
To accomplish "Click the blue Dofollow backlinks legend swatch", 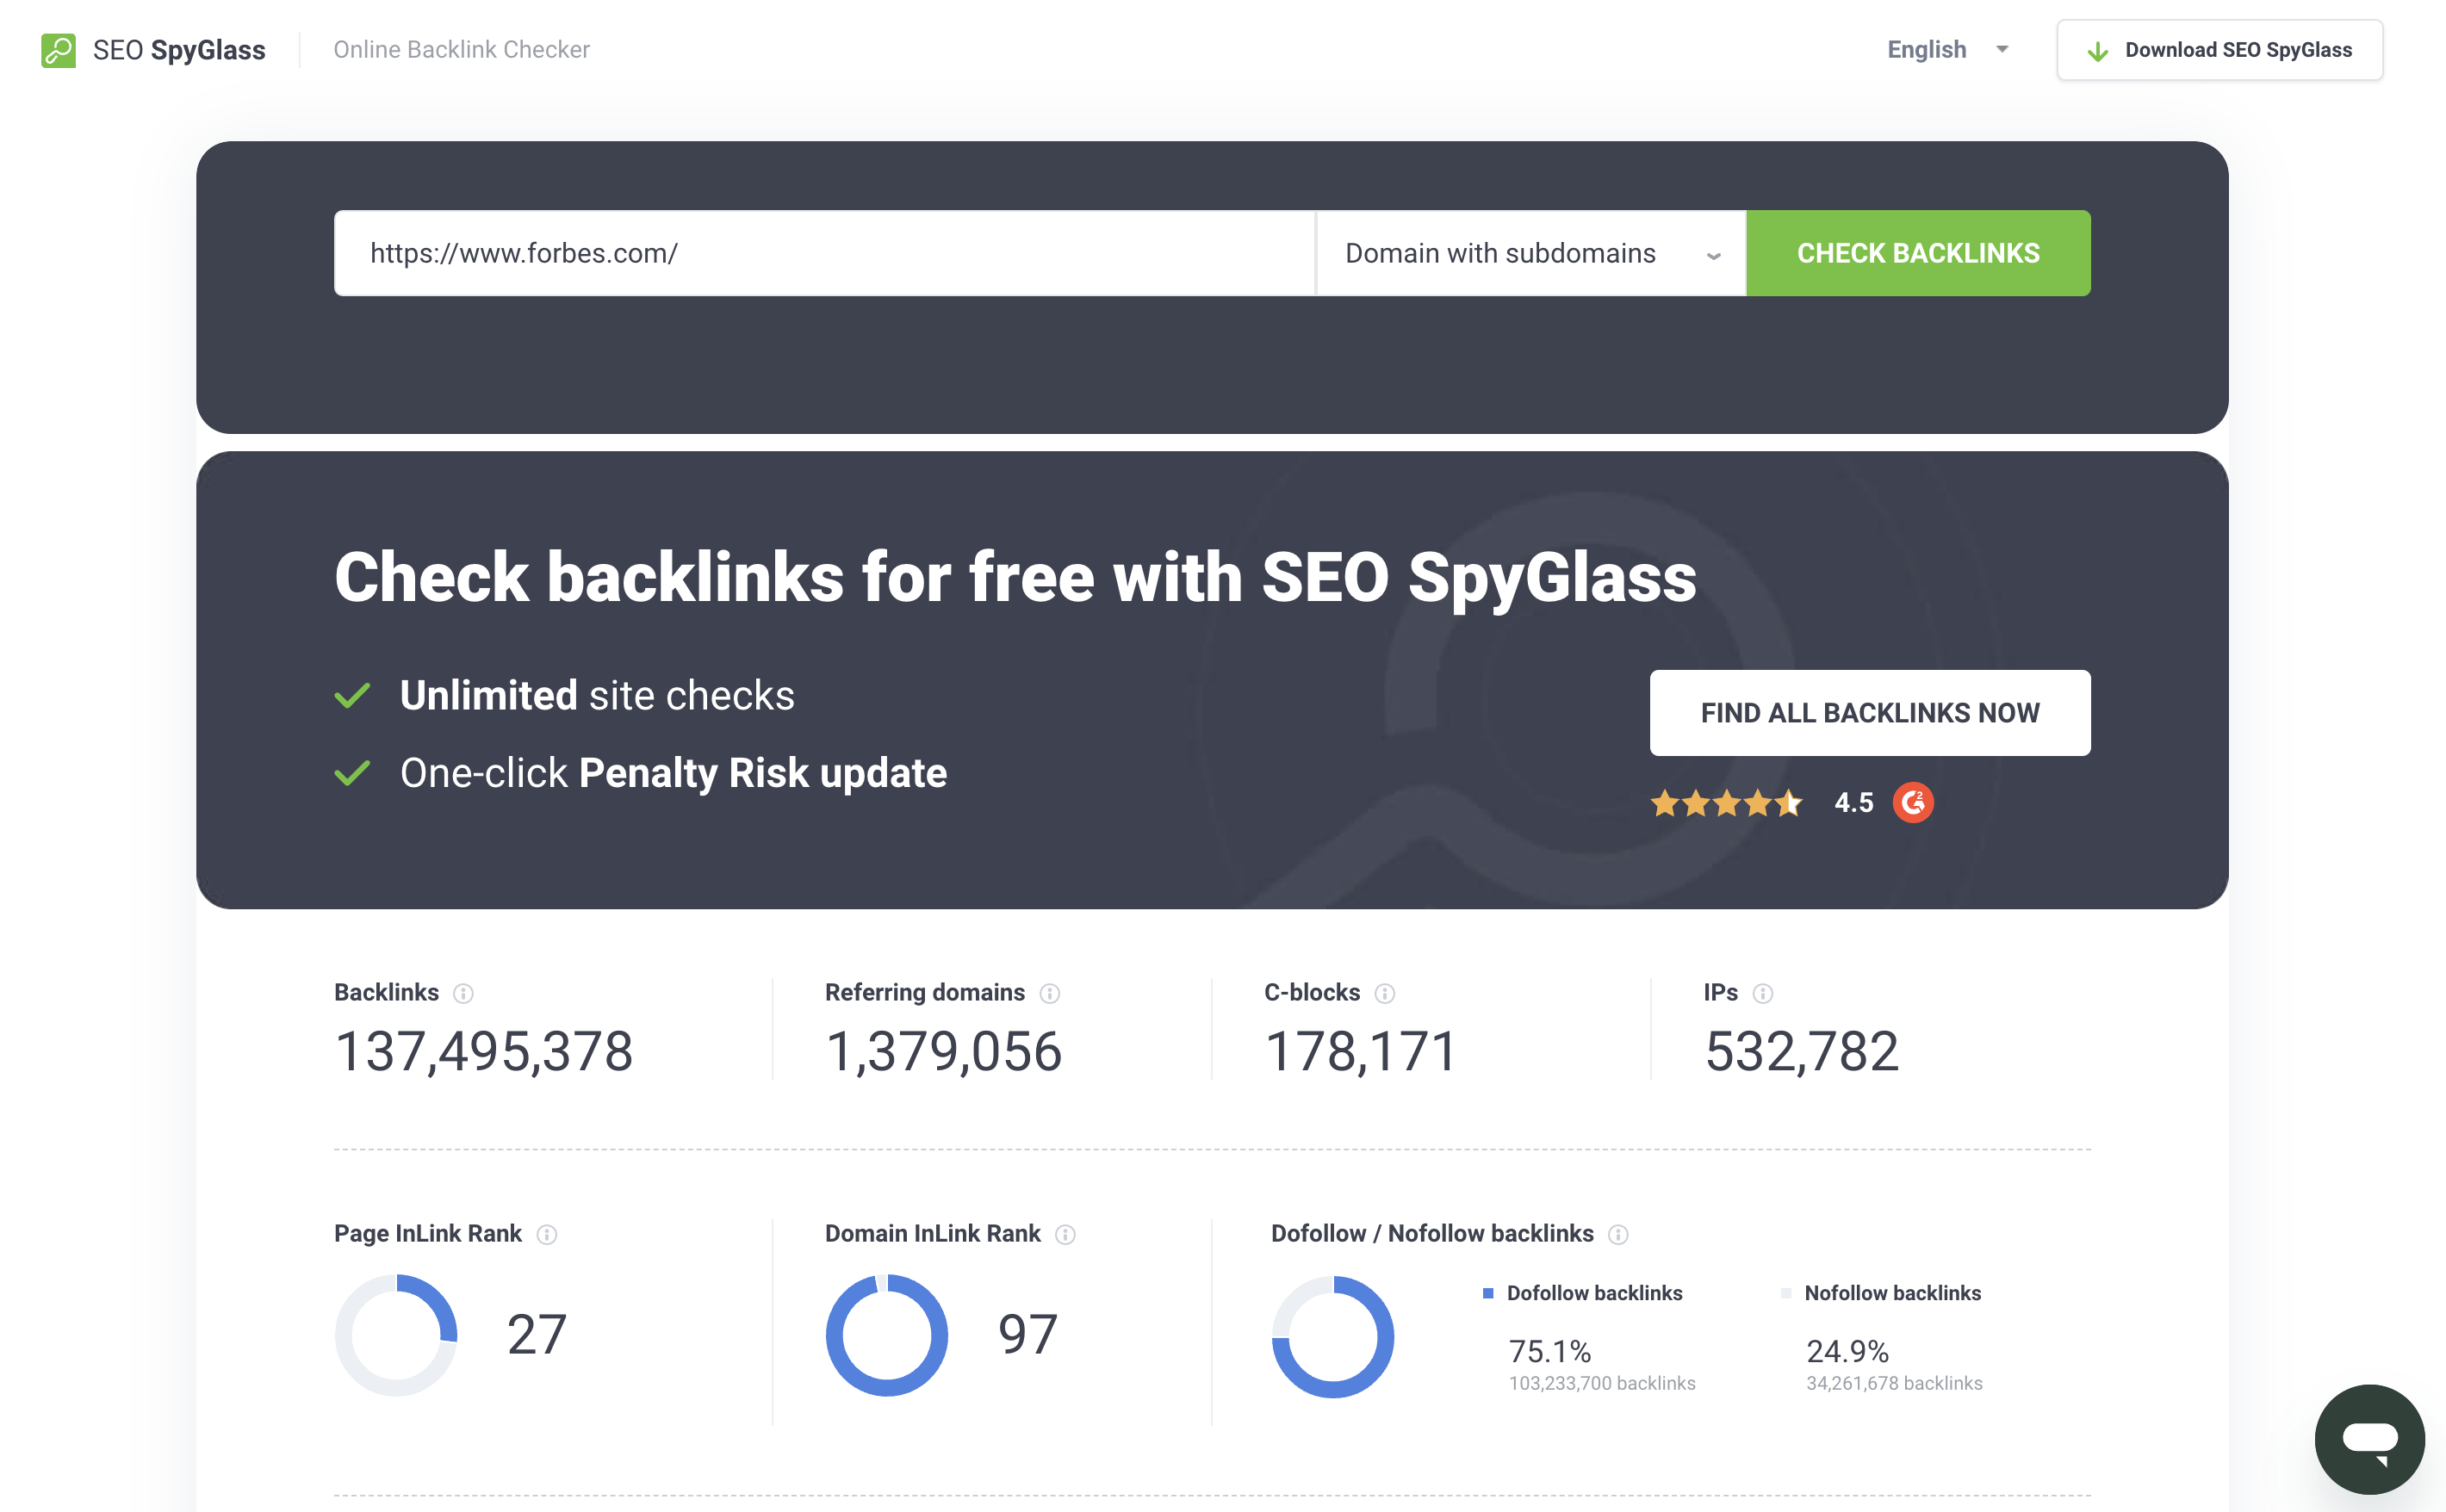I will point(1488,1293).
